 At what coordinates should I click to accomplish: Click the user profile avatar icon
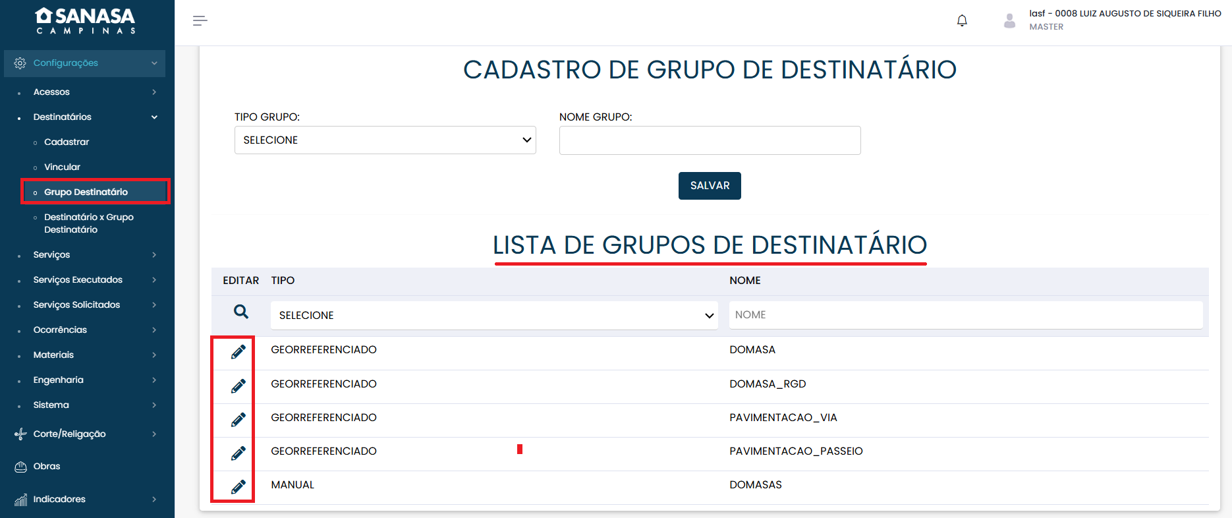[x=1009, y=20]
